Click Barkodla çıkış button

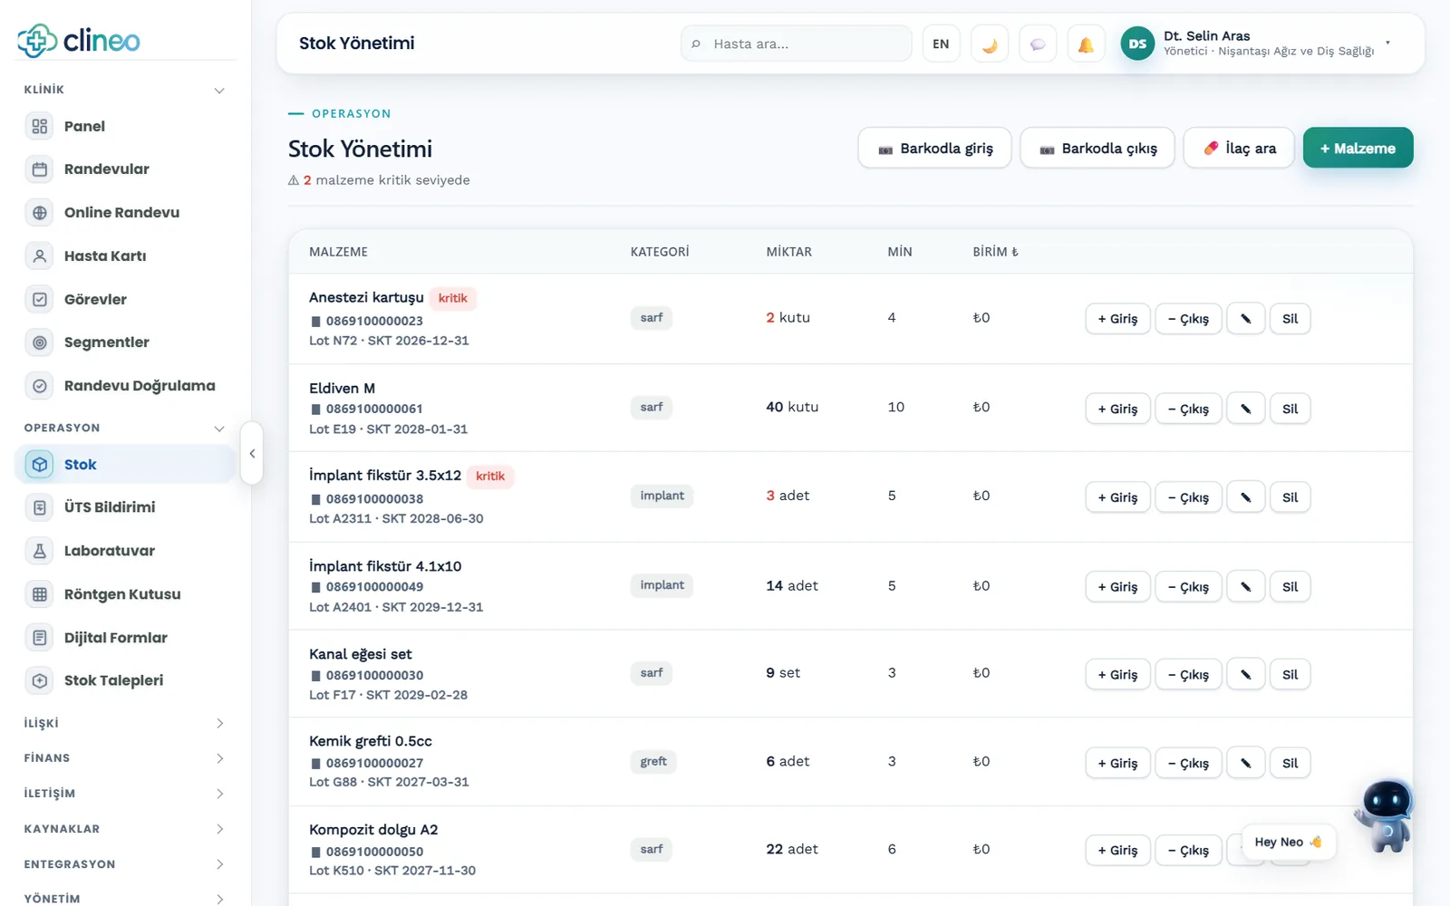(x=1097, y=149)
